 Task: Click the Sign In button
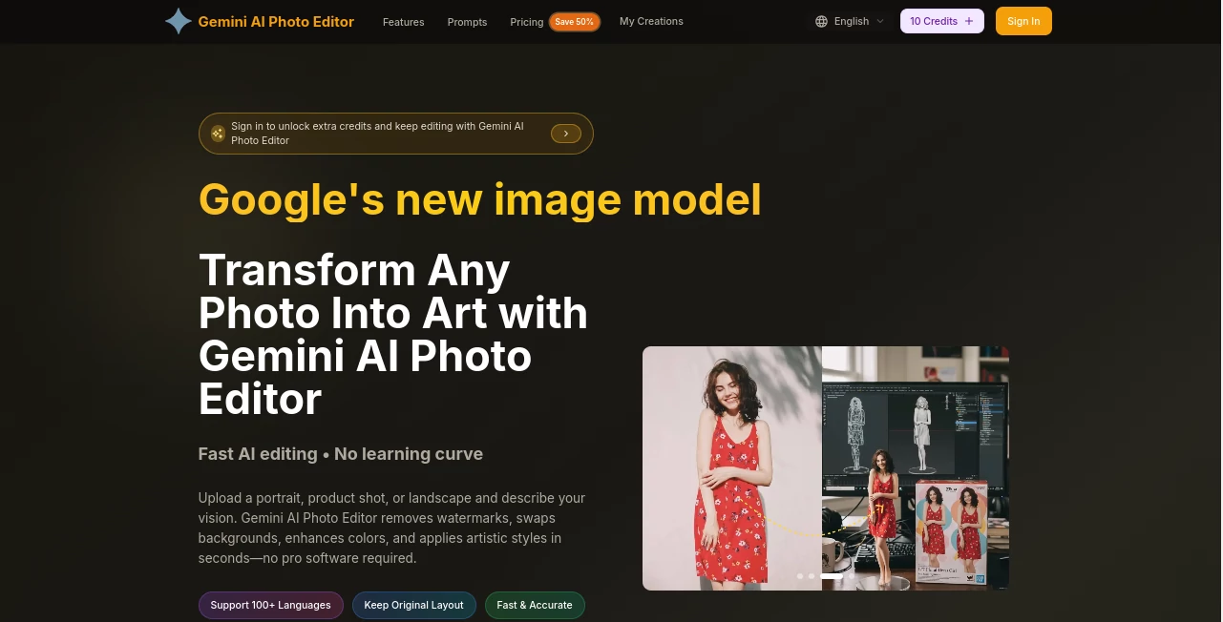pos(1023,20)
